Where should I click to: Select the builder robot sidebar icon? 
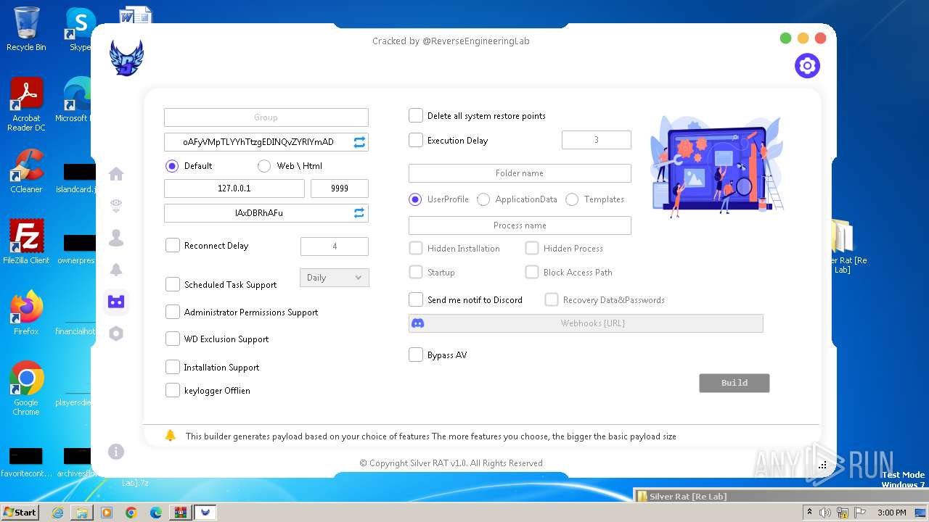(x=116, y=302)
